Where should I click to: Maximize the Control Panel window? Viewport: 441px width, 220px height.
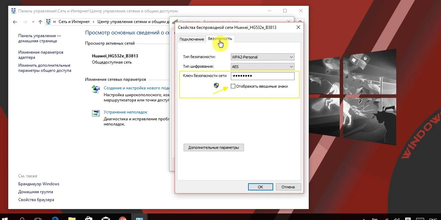[x=285, y=11]
